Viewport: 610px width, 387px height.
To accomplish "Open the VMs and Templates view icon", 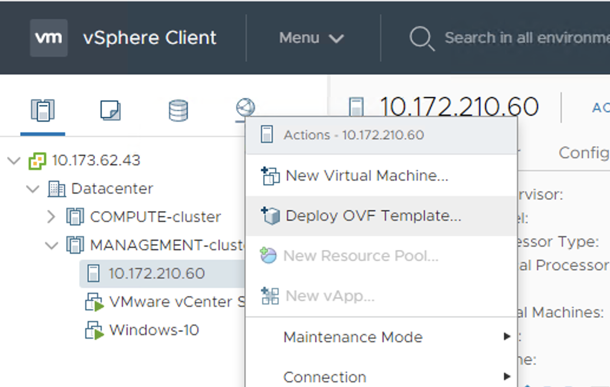I will point(110,110).
